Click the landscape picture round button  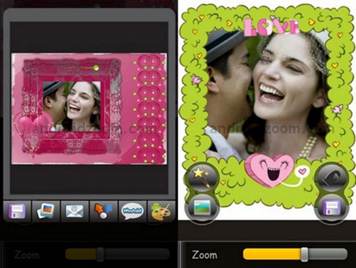point(202,208)
